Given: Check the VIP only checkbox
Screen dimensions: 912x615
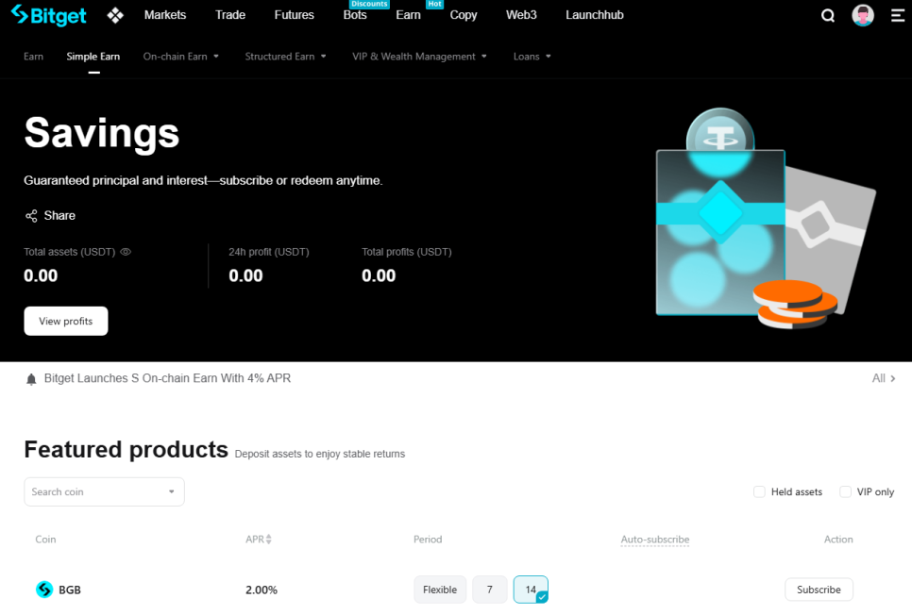Looking at the screenshot, I should (845, 491).
